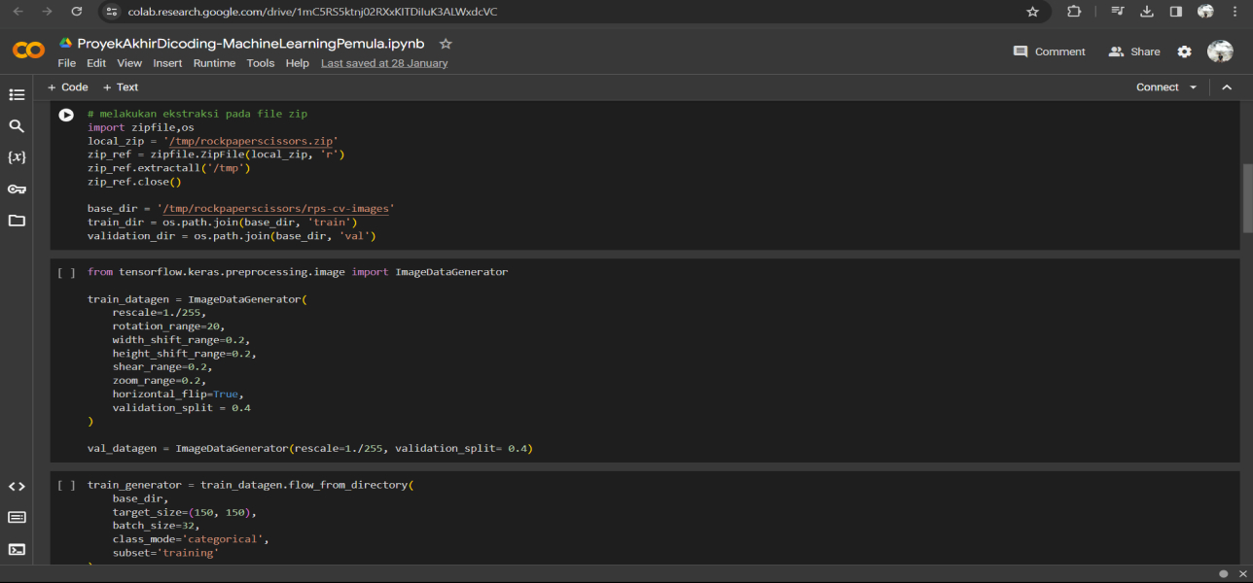Open the 'Last saved at 28 January' link

click(x=384, y=63)
